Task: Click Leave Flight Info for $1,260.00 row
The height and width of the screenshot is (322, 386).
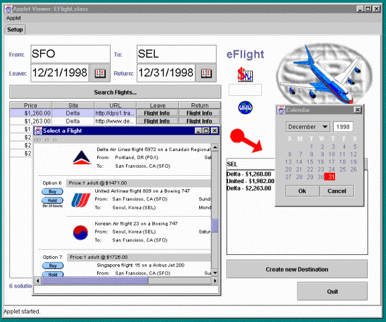Action: click(157, 113)
